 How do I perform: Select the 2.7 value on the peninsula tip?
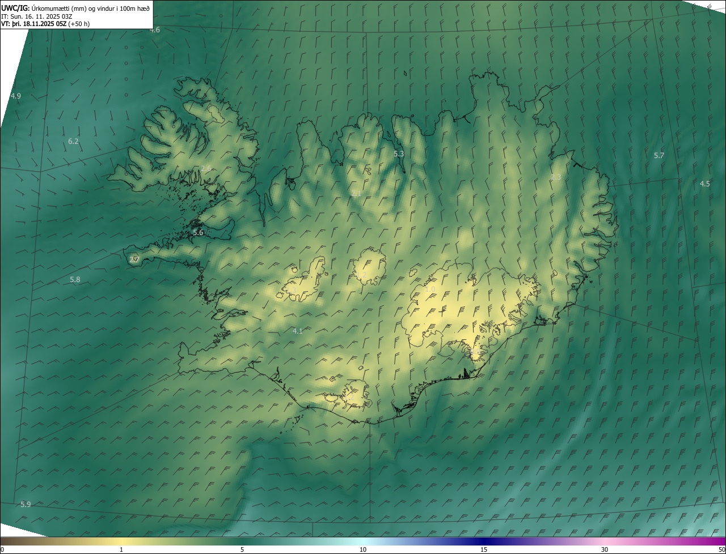coord(134,259)
